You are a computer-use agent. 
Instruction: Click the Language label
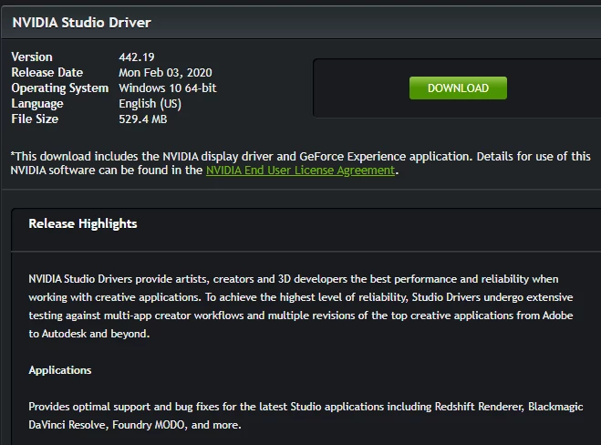pyautogui.click(x=37, y=104)
